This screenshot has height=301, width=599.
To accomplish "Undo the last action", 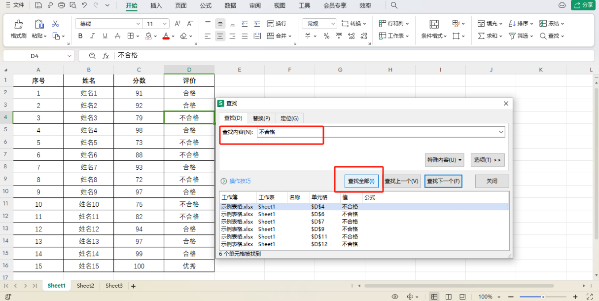I will point(84,5).
